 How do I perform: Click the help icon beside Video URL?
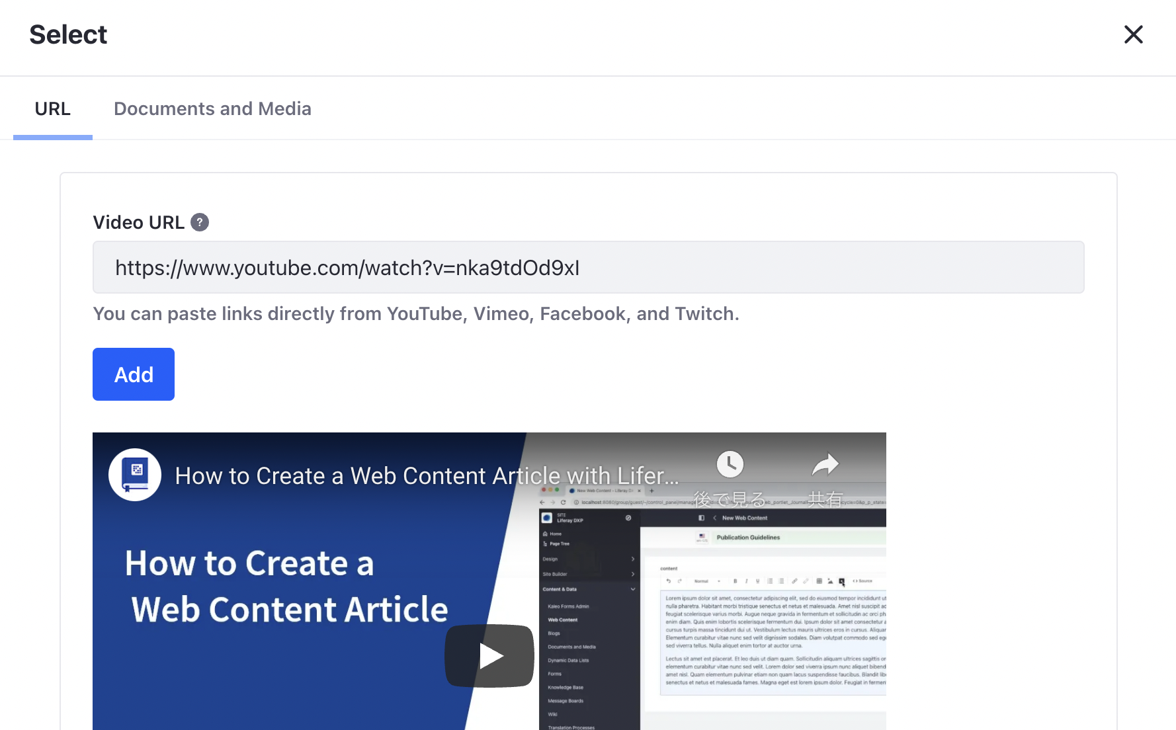[x=200, y=223]
